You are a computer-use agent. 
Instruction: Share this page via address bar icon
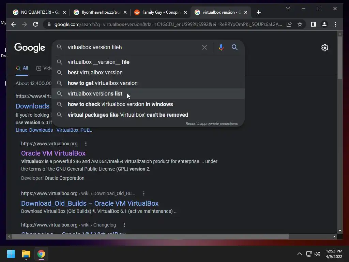coord(289,24)
